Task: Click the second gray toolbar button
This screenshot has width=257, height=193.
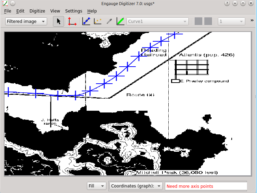Action: pyautogui.click(x=208, y=21)
